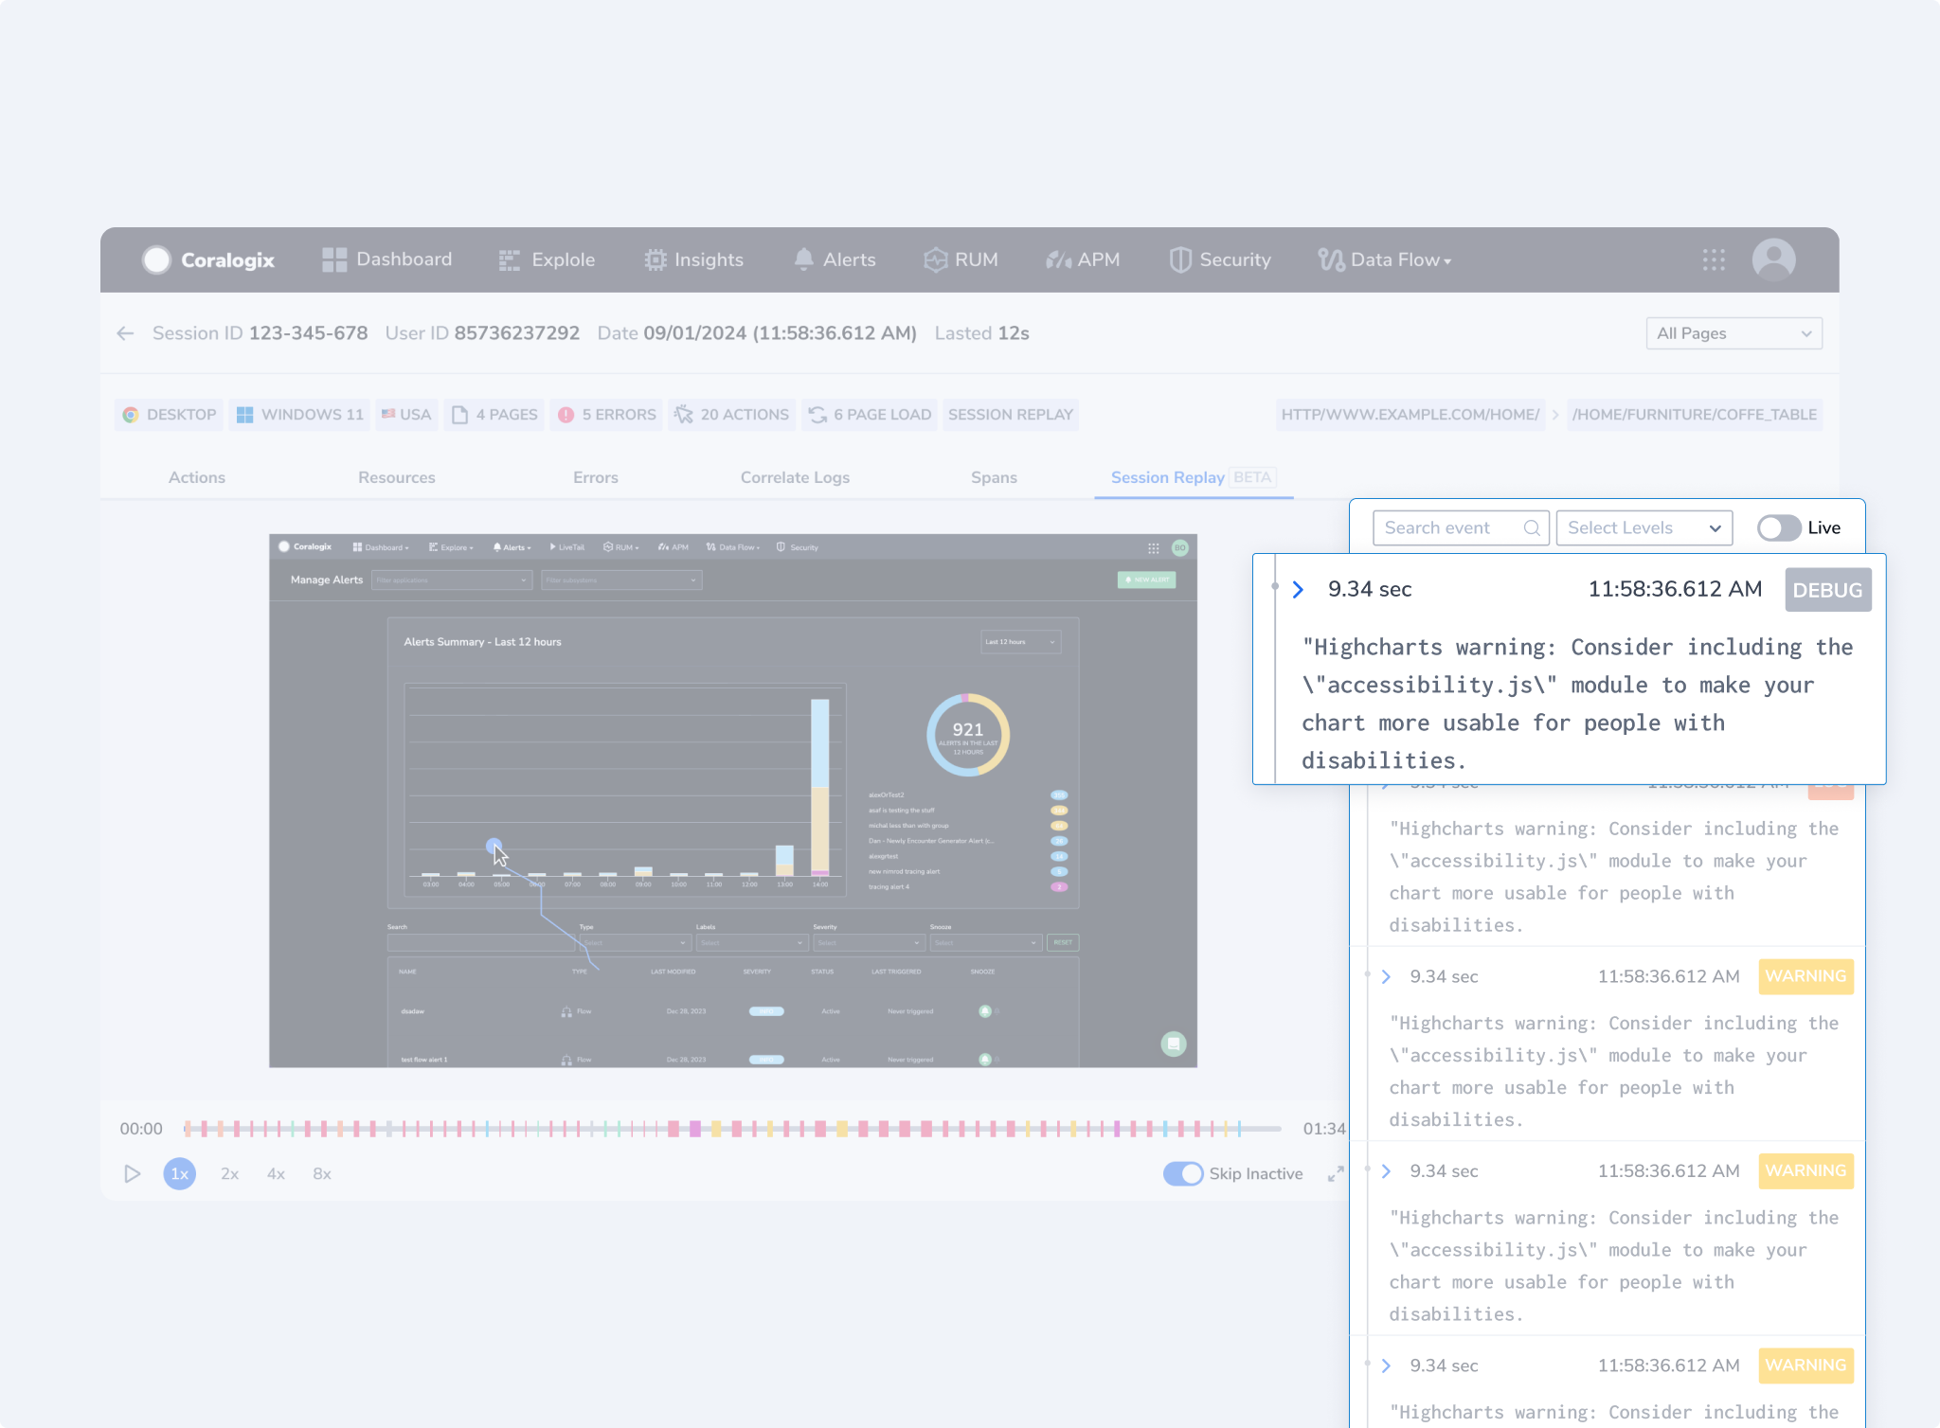Viewport: 1940px width, 1428px height.
Task: Click the Windows 11 logo icon
Action: 244,415
